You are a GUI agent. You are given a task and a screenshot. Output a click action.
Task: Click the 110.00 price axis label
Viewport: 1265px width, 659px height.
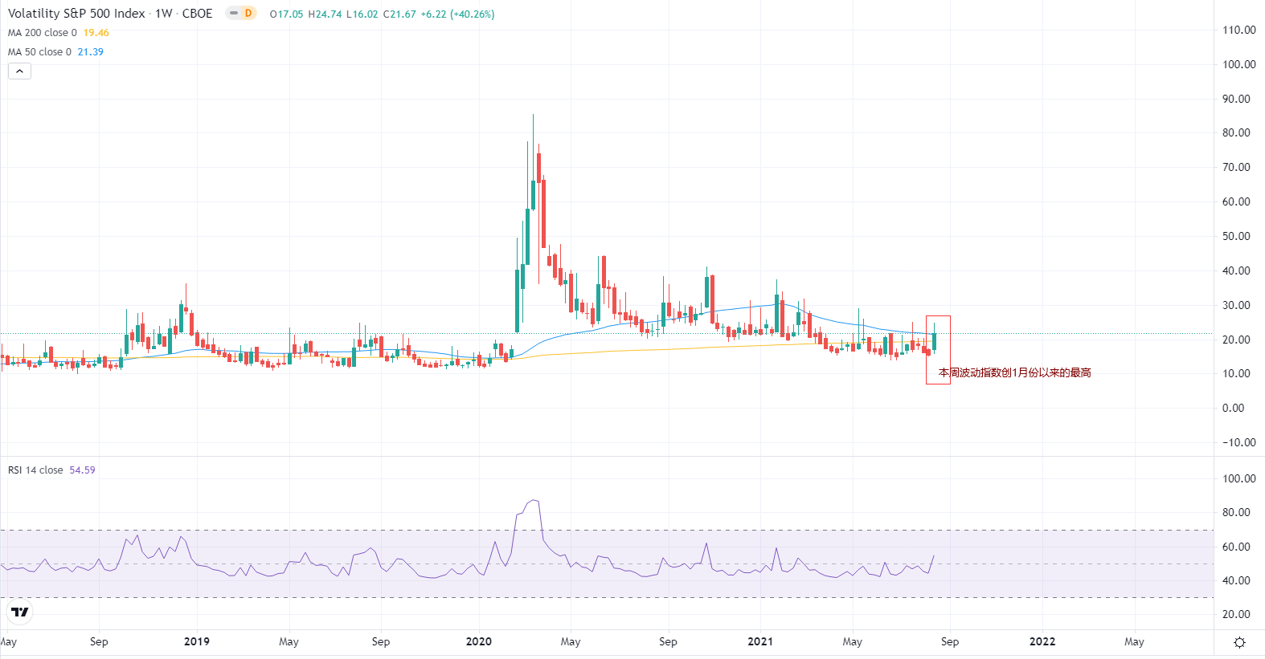pos(1238,30)
